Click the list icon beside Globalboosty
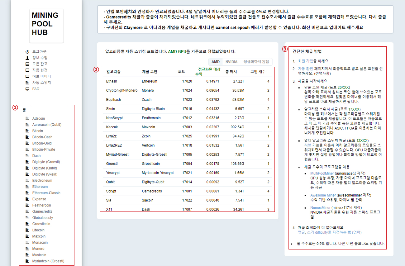405x266 pixels. [28, 218]
